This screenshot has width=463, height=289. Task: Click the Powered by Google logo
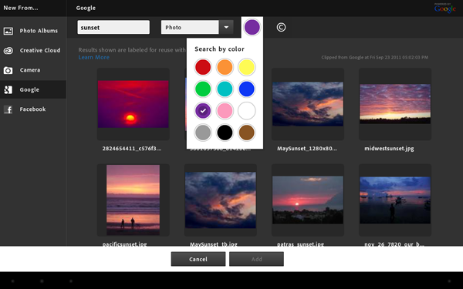(x=444, y=8)
